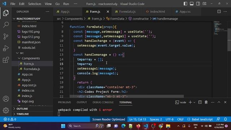Image resolution: width=231 pixels, height=130 pixels.
Task: Open the Run and Debug view
Action: [6, 48]
